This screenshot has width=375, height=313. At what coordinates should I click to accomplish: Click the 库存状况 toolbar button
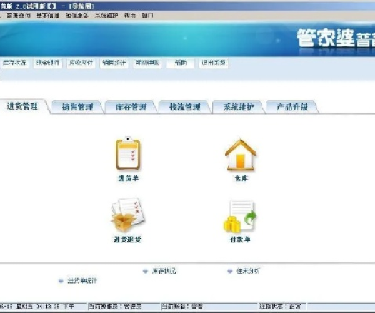click(x=14, y=63)
